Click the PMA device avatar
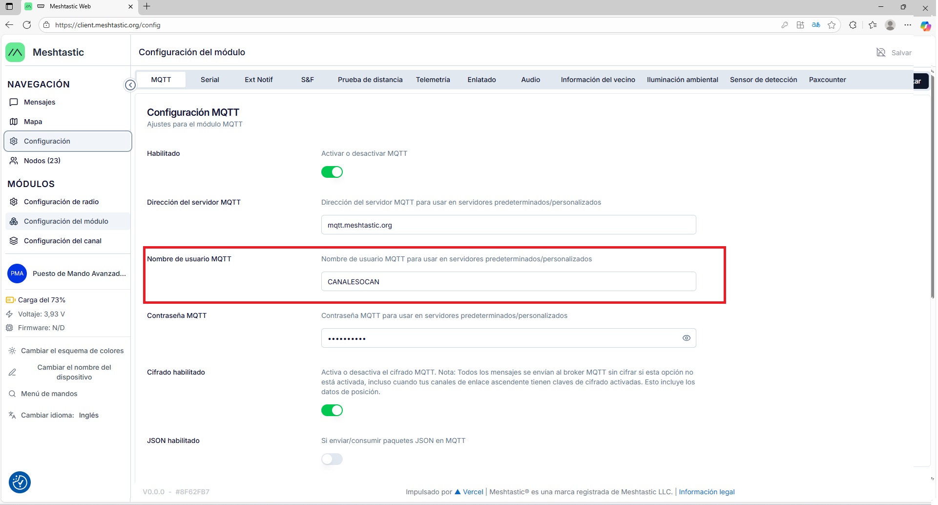 tap(17, 274)
